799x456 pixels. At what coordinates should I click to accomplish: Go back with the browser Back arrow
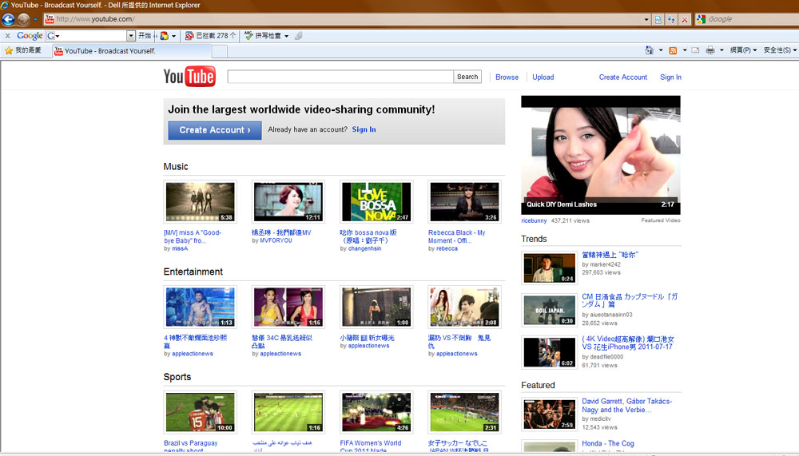8,19
